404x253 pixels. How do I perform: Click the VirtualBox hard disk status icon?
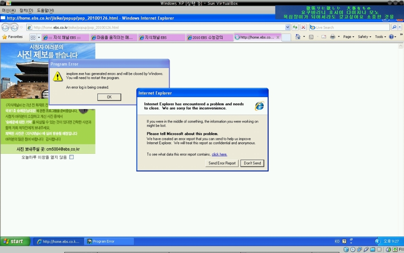coord(346,249)
